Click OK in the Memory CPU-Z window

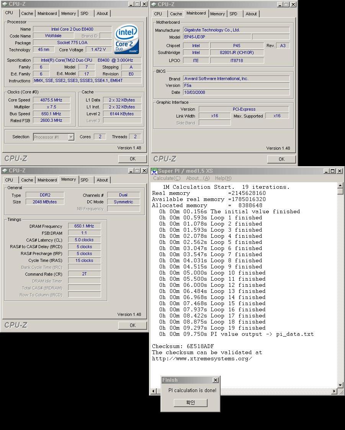pos(132,325)
